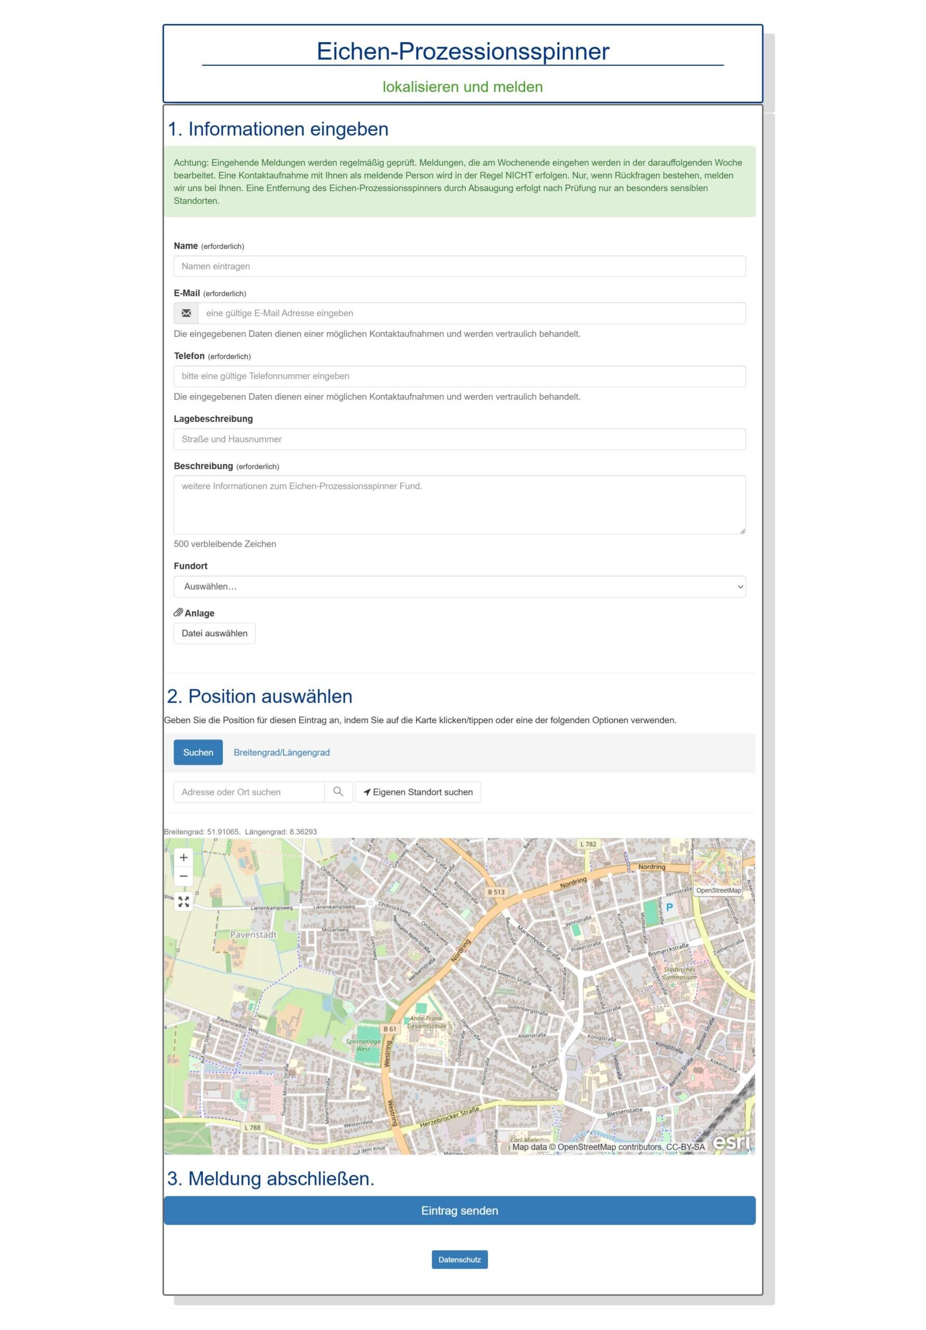926x1330 pixels.
Task: Open the Fundort dropdown
Action: click(459, 586)
